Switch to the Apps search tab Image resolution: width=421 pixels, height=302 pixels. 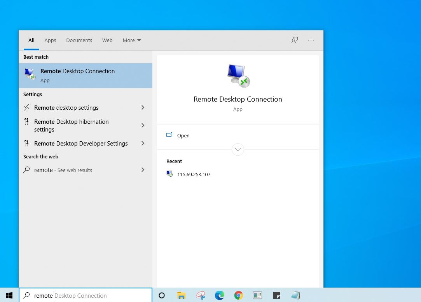pyautogui.click(x=50, y=40)
